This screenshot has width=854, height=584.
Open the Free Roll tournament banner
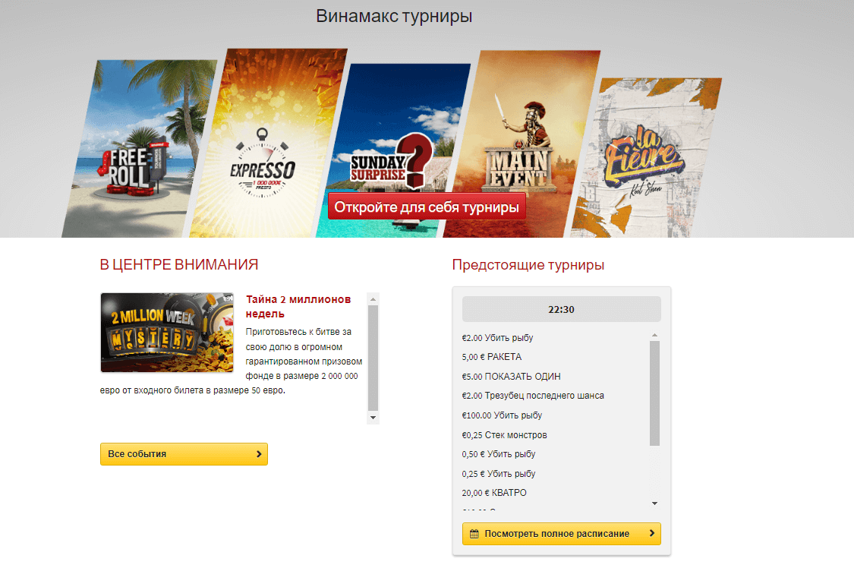pos(140,149)
